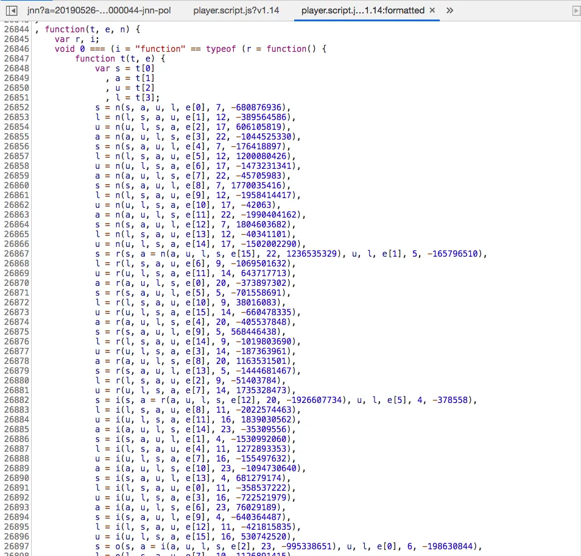Viewport: 581px width, 556px height.
Task: Click the value 76029189 on line 26893
Action: pyautogui.click(x=256, y=507)
